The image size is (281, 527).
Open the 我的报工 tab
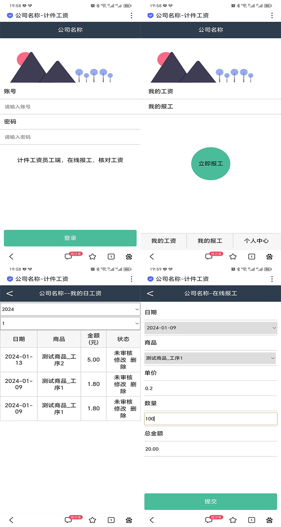coord(210,241)
